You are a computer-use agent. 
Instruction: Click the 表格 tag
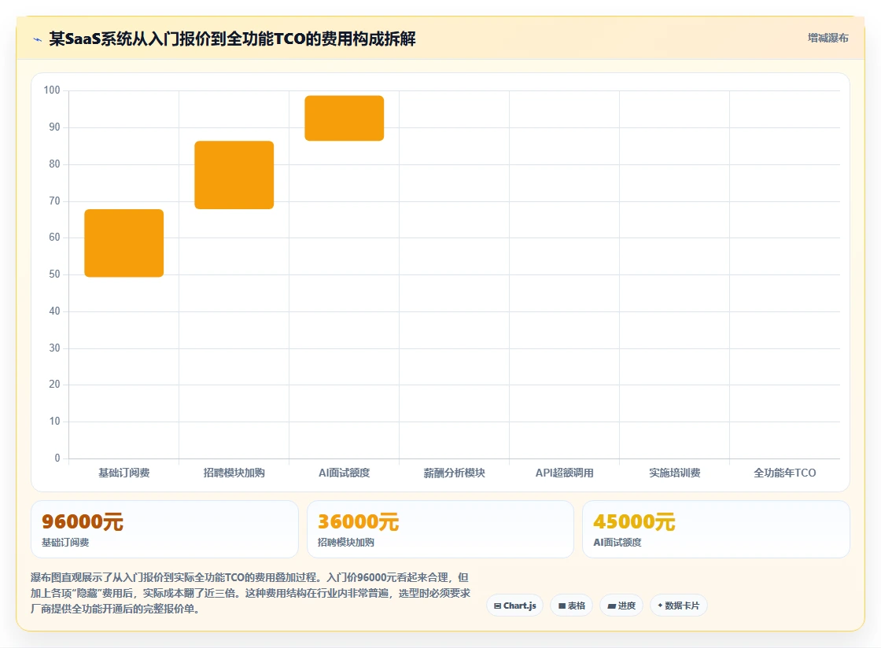tap(571, 606)
